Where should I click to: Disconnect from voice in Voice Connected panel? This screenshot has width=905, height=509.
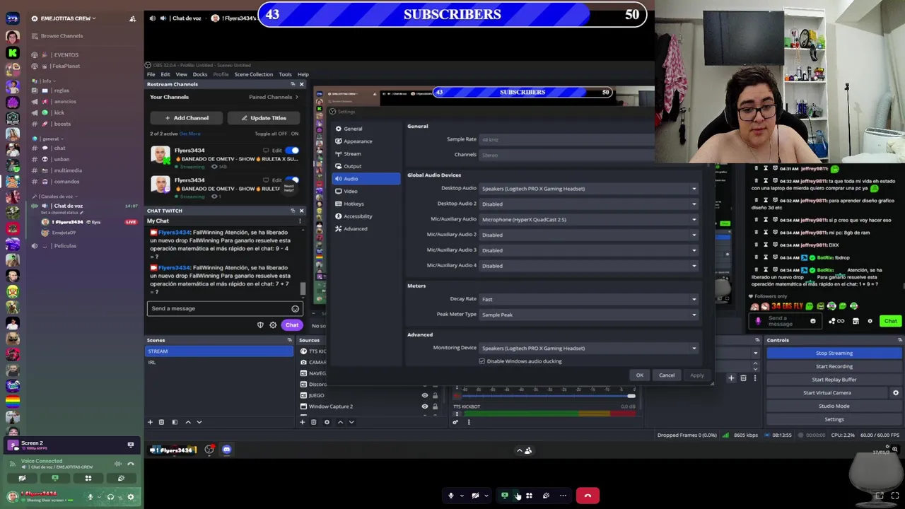click(x=131, y=464)
